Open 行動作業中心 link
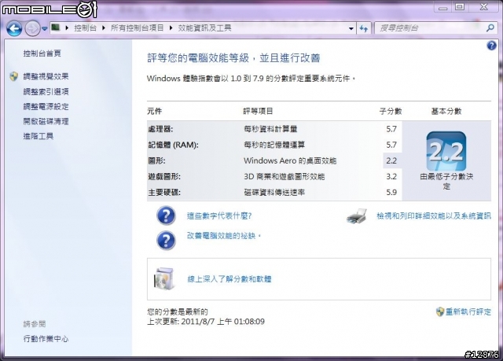Screen dimensions: 503x361 46,339
